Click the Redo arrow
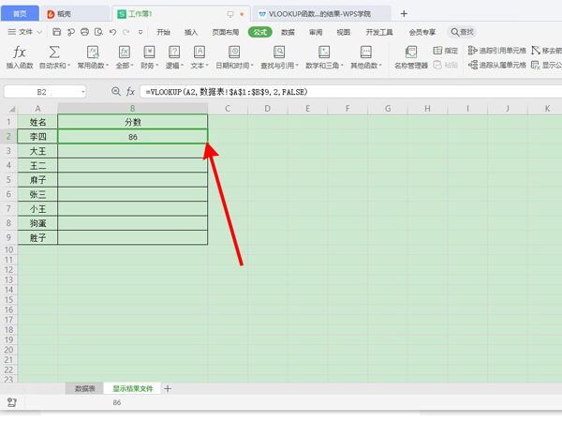Viewport: 562px width, 422px height. pos(126,32)
